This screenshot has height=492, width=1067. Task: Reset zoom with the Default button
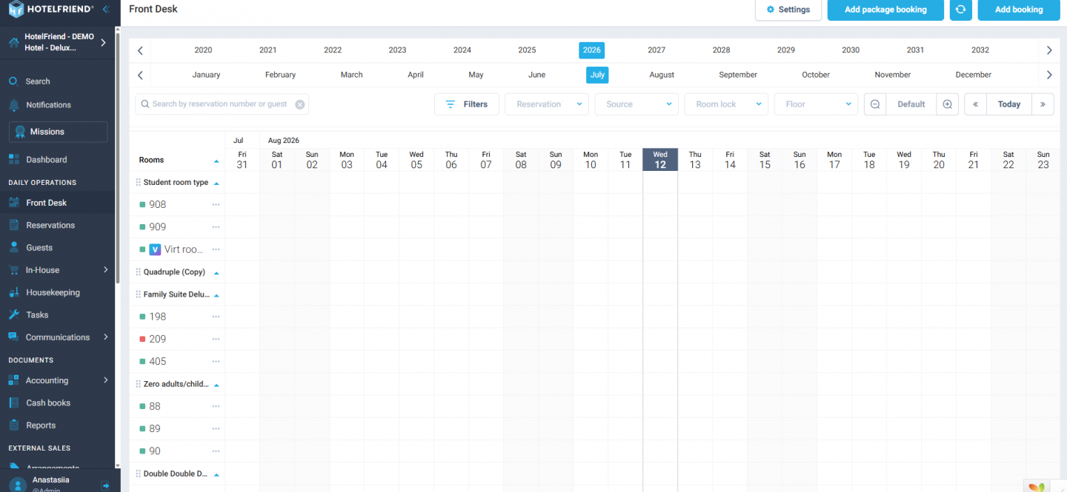coord(911,104)
